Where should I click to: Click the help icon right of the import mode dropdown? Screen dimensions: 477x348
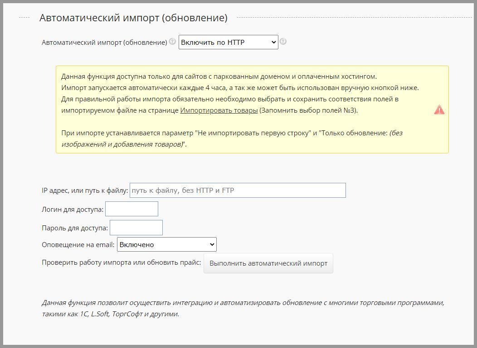pos(283,42)
